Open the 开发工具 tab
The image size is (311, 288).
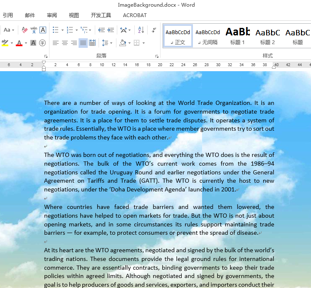[101, 15]
